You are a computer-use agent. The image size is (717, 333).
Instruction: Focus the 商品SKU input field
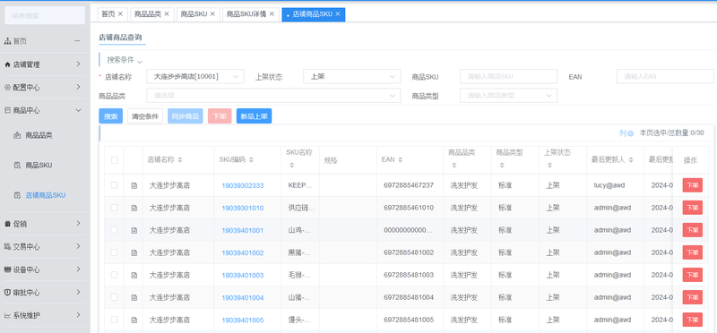pos(508,76)
